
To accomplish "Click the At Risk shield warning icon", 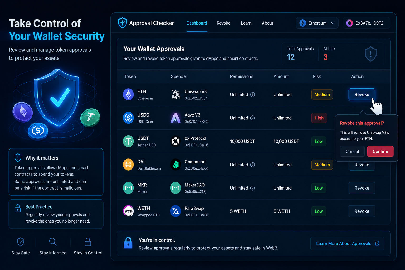I will (x=370, y=54).
